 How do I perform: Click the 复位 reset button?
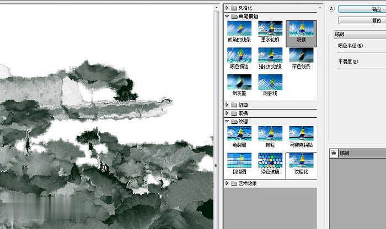point(362,20)
